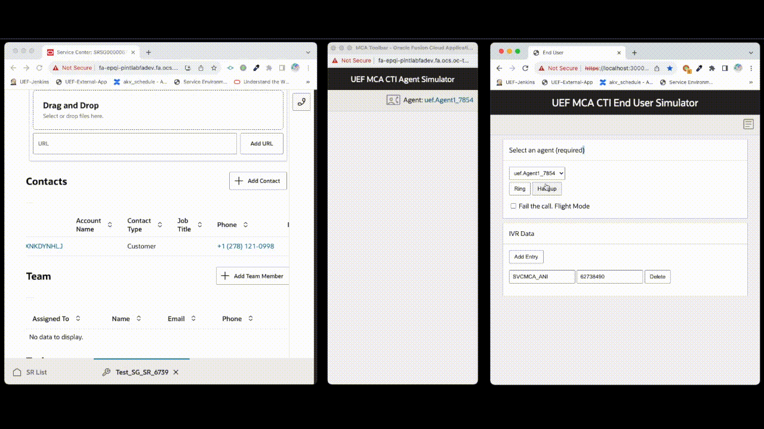Click inside the URL input field
This screenshot has width=764, height=429.
click(134, 143)
